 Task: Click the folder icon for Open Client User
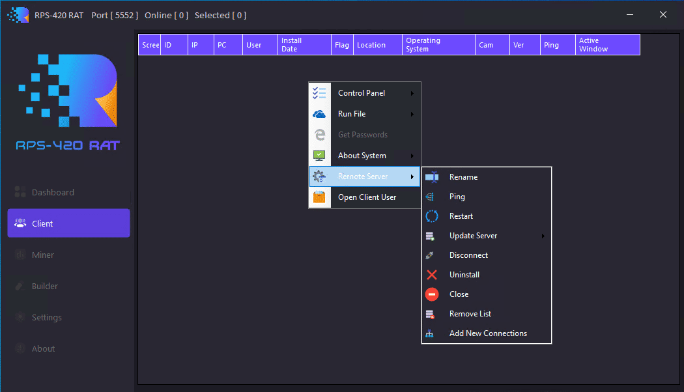tap(319, 197)
